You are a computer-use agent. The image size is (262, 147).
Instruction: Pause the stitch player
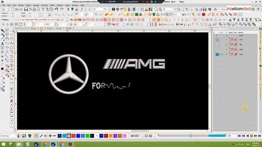(251, 136)
